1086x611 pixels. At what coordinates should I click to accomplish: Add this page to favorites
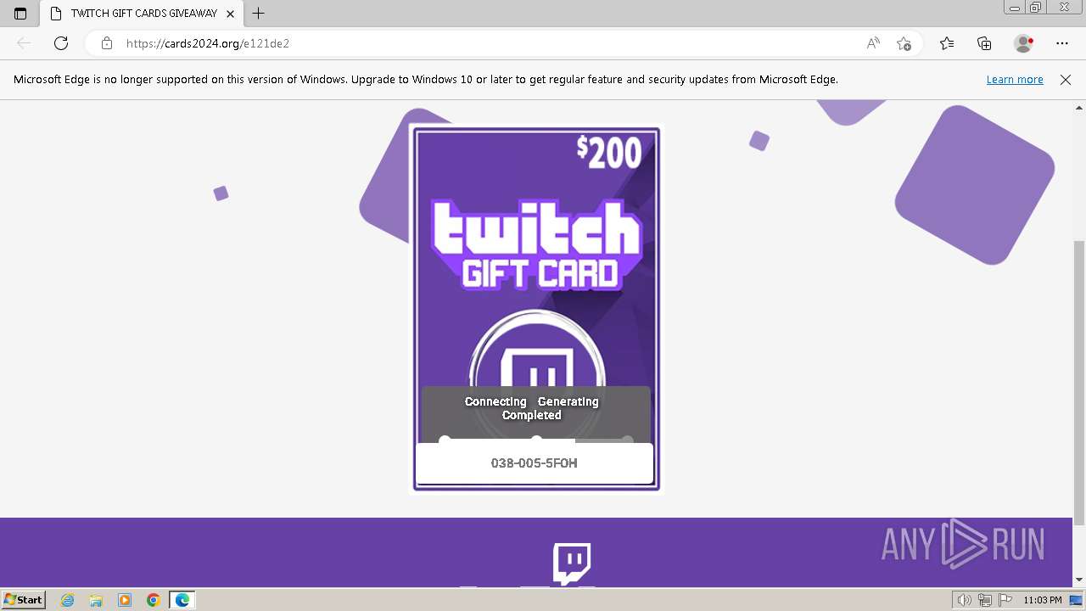tap(904, 43)
